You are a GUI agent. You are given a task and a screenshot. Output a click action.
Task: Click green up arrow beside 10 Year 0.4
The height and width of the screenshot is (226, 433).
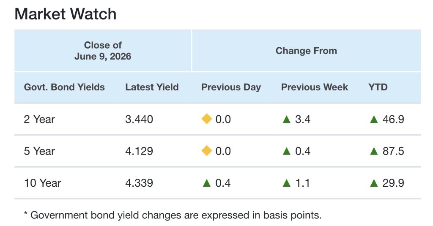click(206, 183)
